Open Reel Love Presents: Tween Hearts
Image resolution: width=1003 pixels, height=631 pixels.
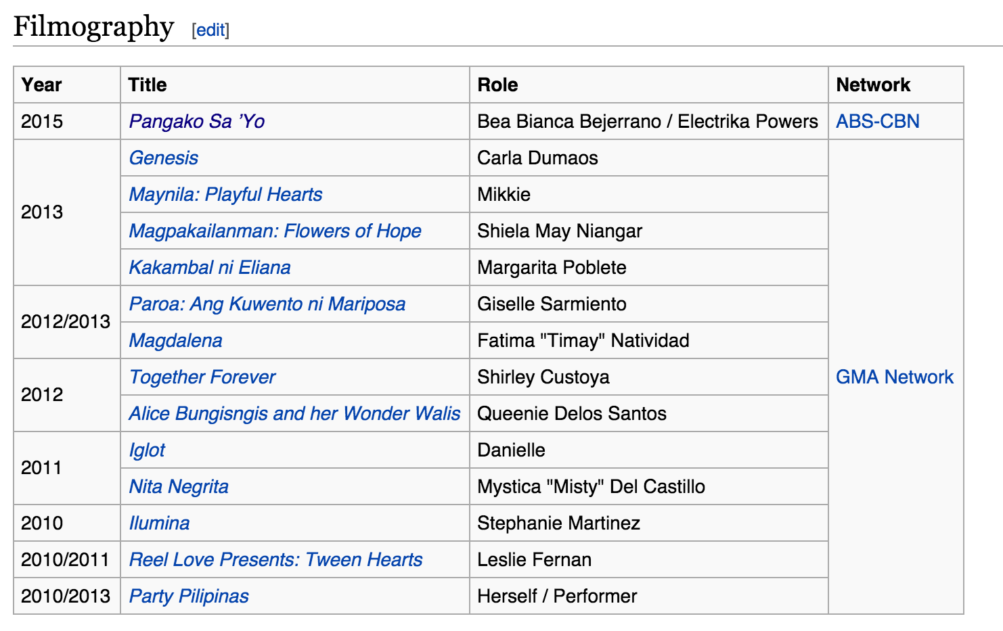point(275,560)
